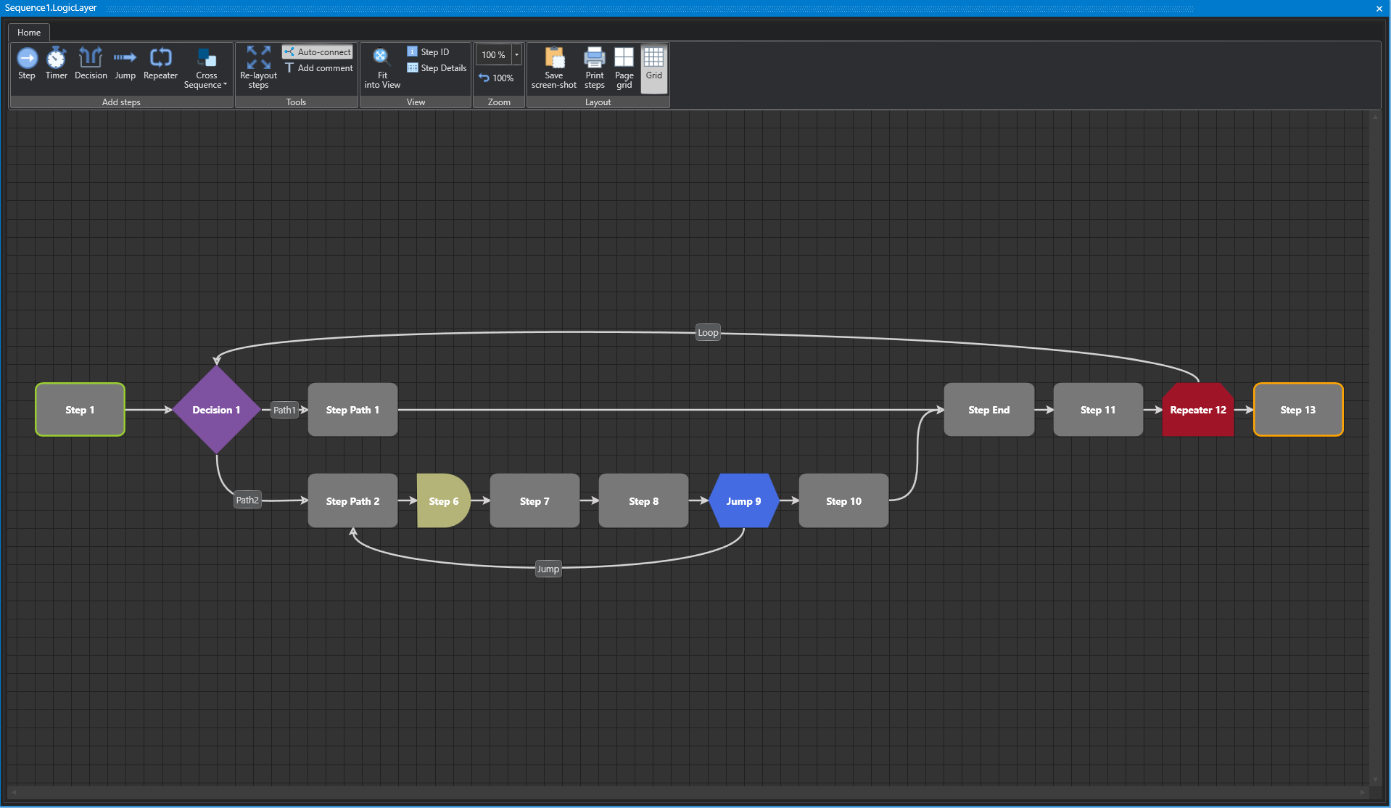
Task: Select the Step 11 node
Action: pyautogui.click(x=1098, y=410)
